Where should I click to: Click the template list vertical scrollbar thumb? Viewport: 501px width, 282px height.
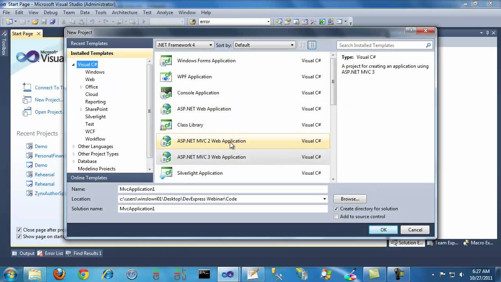333,81
